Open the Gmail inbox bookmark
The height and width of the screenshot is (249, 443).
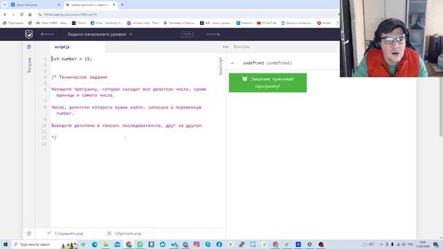[51, 23]
